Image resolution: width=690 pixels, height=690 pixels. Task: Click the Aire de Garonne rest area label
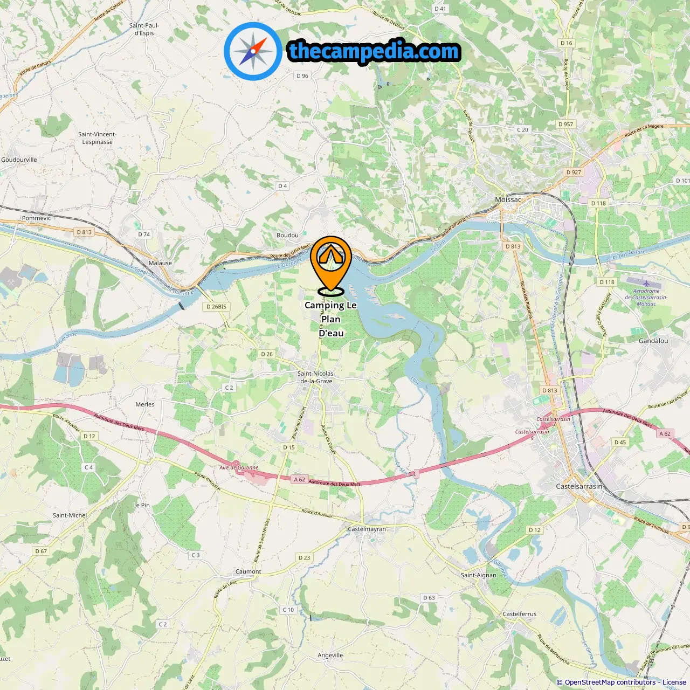point(239,467)
